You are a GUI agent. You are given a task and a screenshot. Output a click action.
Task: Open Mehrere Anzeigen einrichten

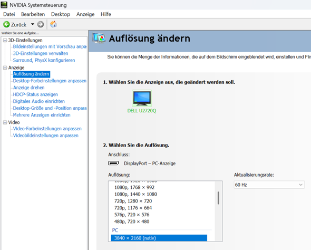[x=42, y=115]
